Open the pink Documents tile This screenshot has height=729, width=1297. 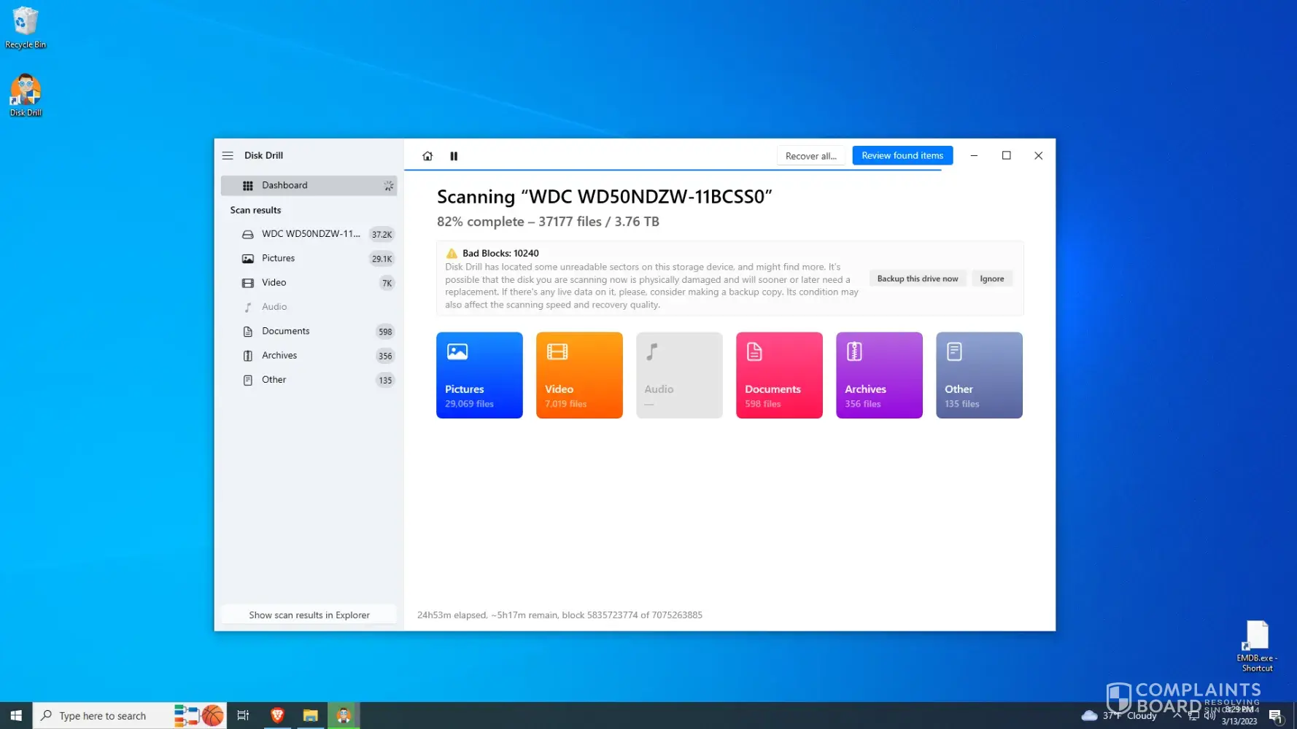point(779,375)
